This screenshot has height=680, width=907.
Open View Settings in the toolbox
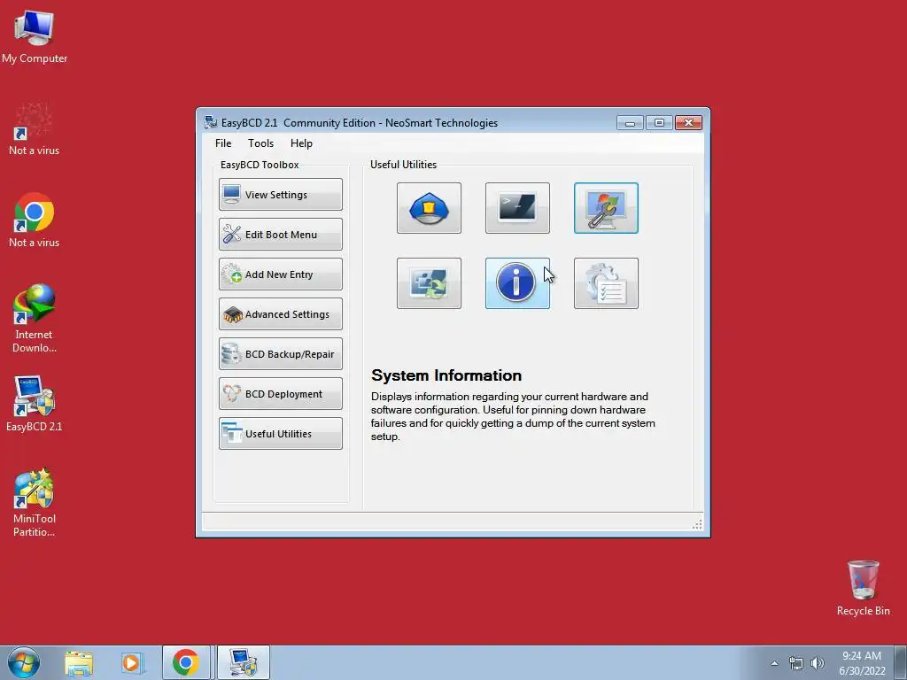[x=281, y=194]
